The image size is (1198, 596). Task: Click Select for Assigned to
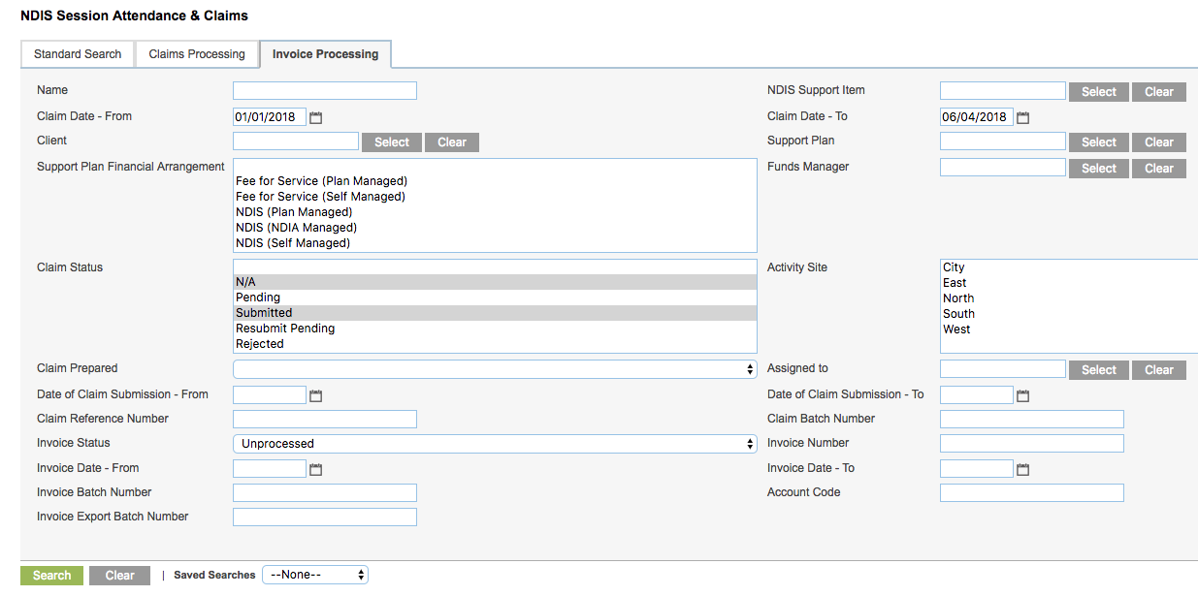coord(1099,370)
